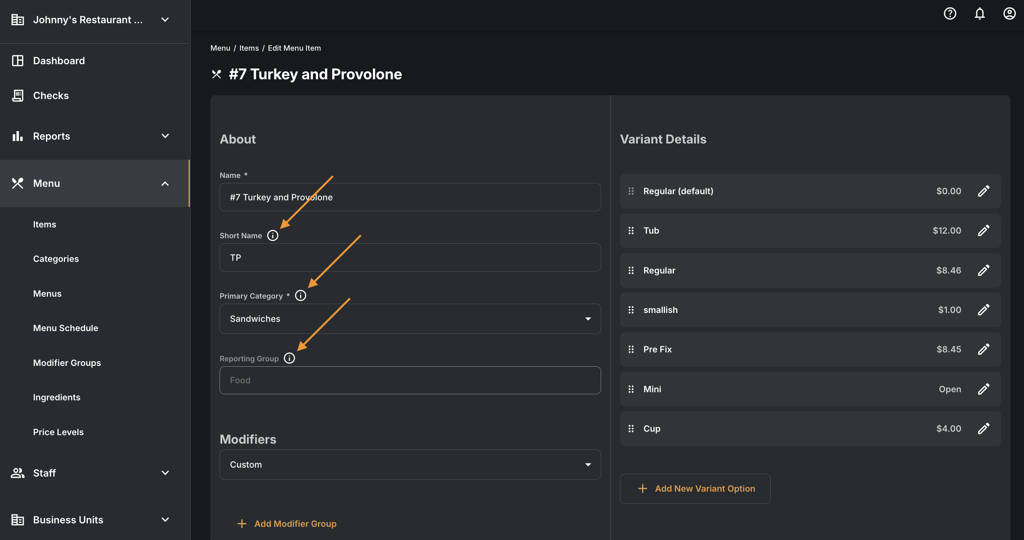Show the Short Name info tooltip icon
Viewport: 1024px width, 540px height.
click(273, 236)
